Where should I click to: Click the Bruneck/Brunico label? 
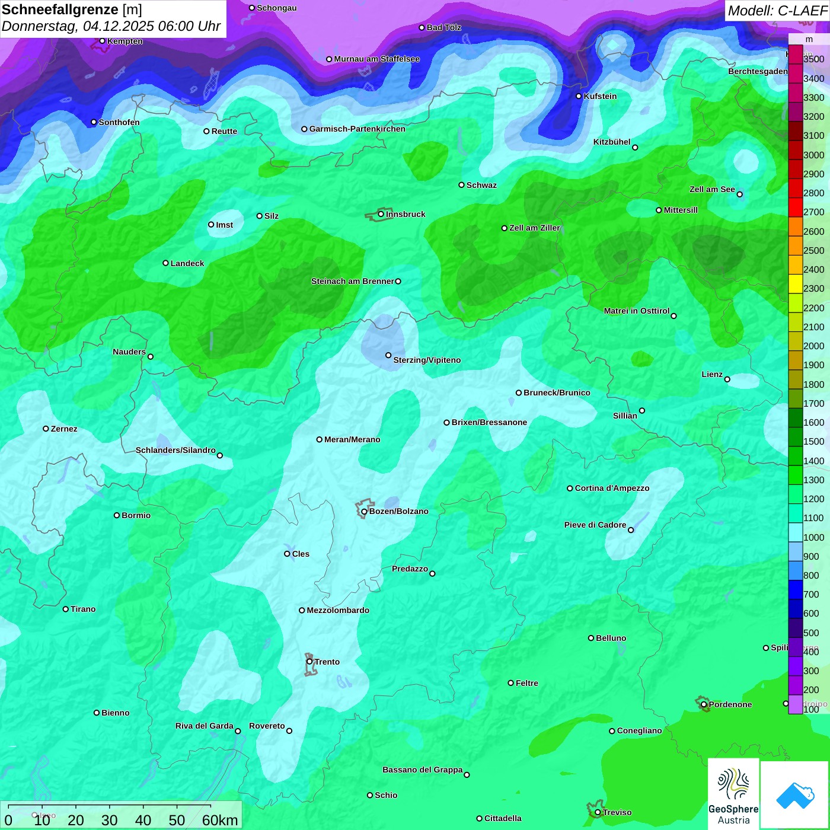[557, 392]
